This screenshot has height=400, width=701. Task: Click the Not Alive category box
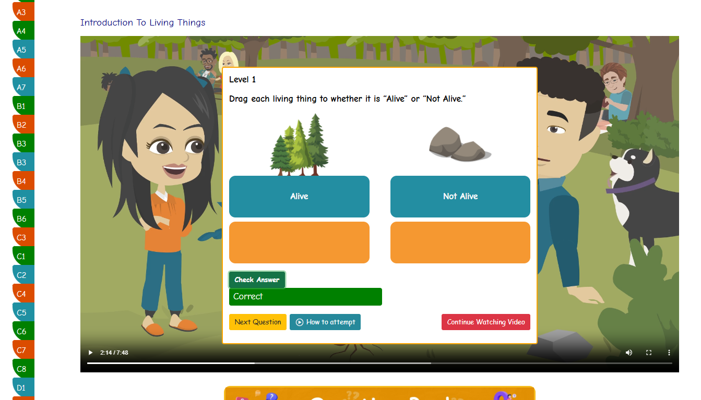coord(460,197)
